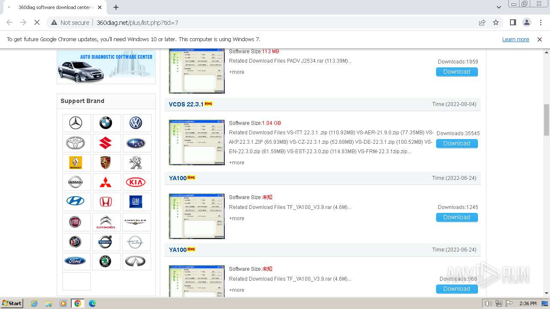Stop loading the page
The height and width of the screenshot is (309, 550).
click(37, 22)
